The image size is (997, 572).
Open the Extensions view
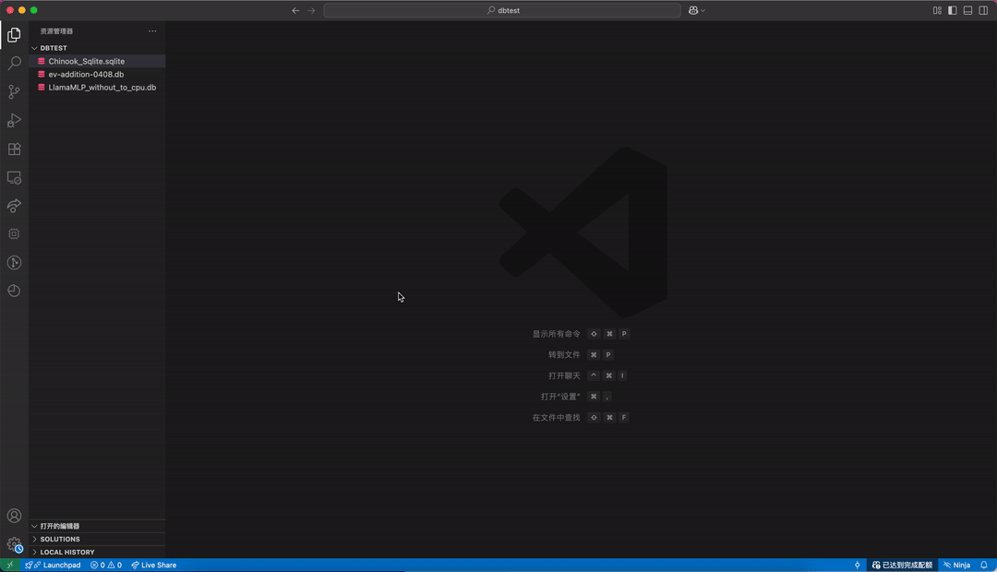coord(14,149)
